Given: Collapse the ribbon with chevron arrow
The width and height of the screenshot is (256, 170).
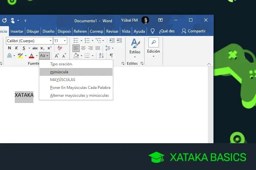Looking at the screenshot, I should point(209,64).
